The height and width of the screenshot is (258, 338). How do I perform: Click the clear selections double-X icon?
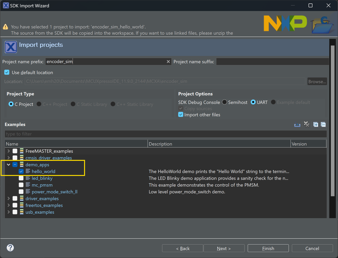coord(307,124)
